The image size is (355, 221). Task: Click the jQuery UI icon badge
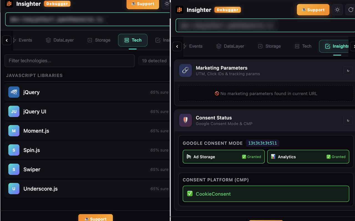(x=14, y=112)
